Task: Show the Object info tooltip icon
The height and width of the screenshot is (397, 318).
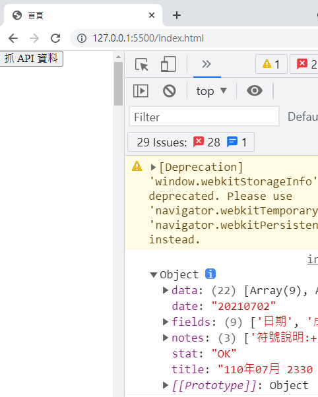Action: (x=210, y=274)
